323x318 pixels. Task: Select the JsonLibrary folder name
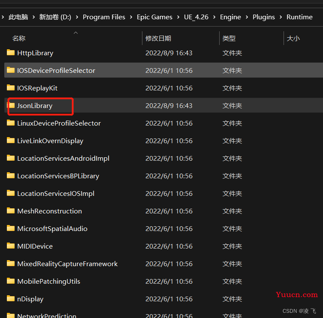pos(35,106)
